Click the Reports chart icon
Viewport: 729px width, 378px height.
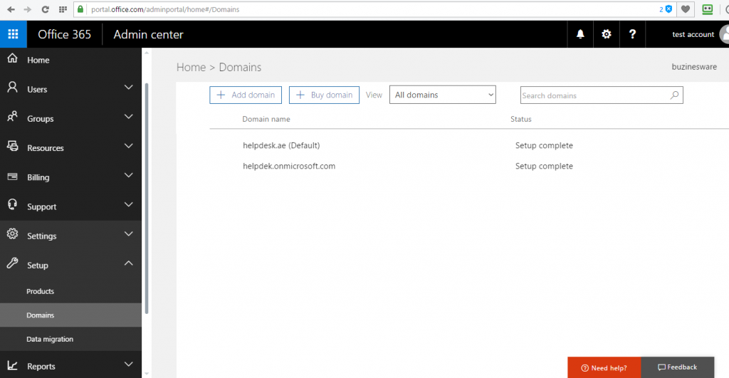13,365
